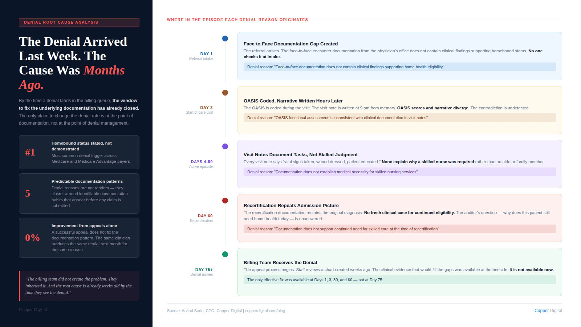Click 'WHERE IN THE EPISODE EACH DENIAL REASON ORIGINATES'
This screenshot has width=581, height=327.
tap(237, 20)
